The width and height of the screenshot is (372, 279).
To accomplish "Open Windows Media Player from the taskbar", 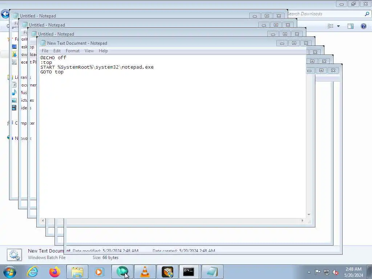I will coord(99,272).
